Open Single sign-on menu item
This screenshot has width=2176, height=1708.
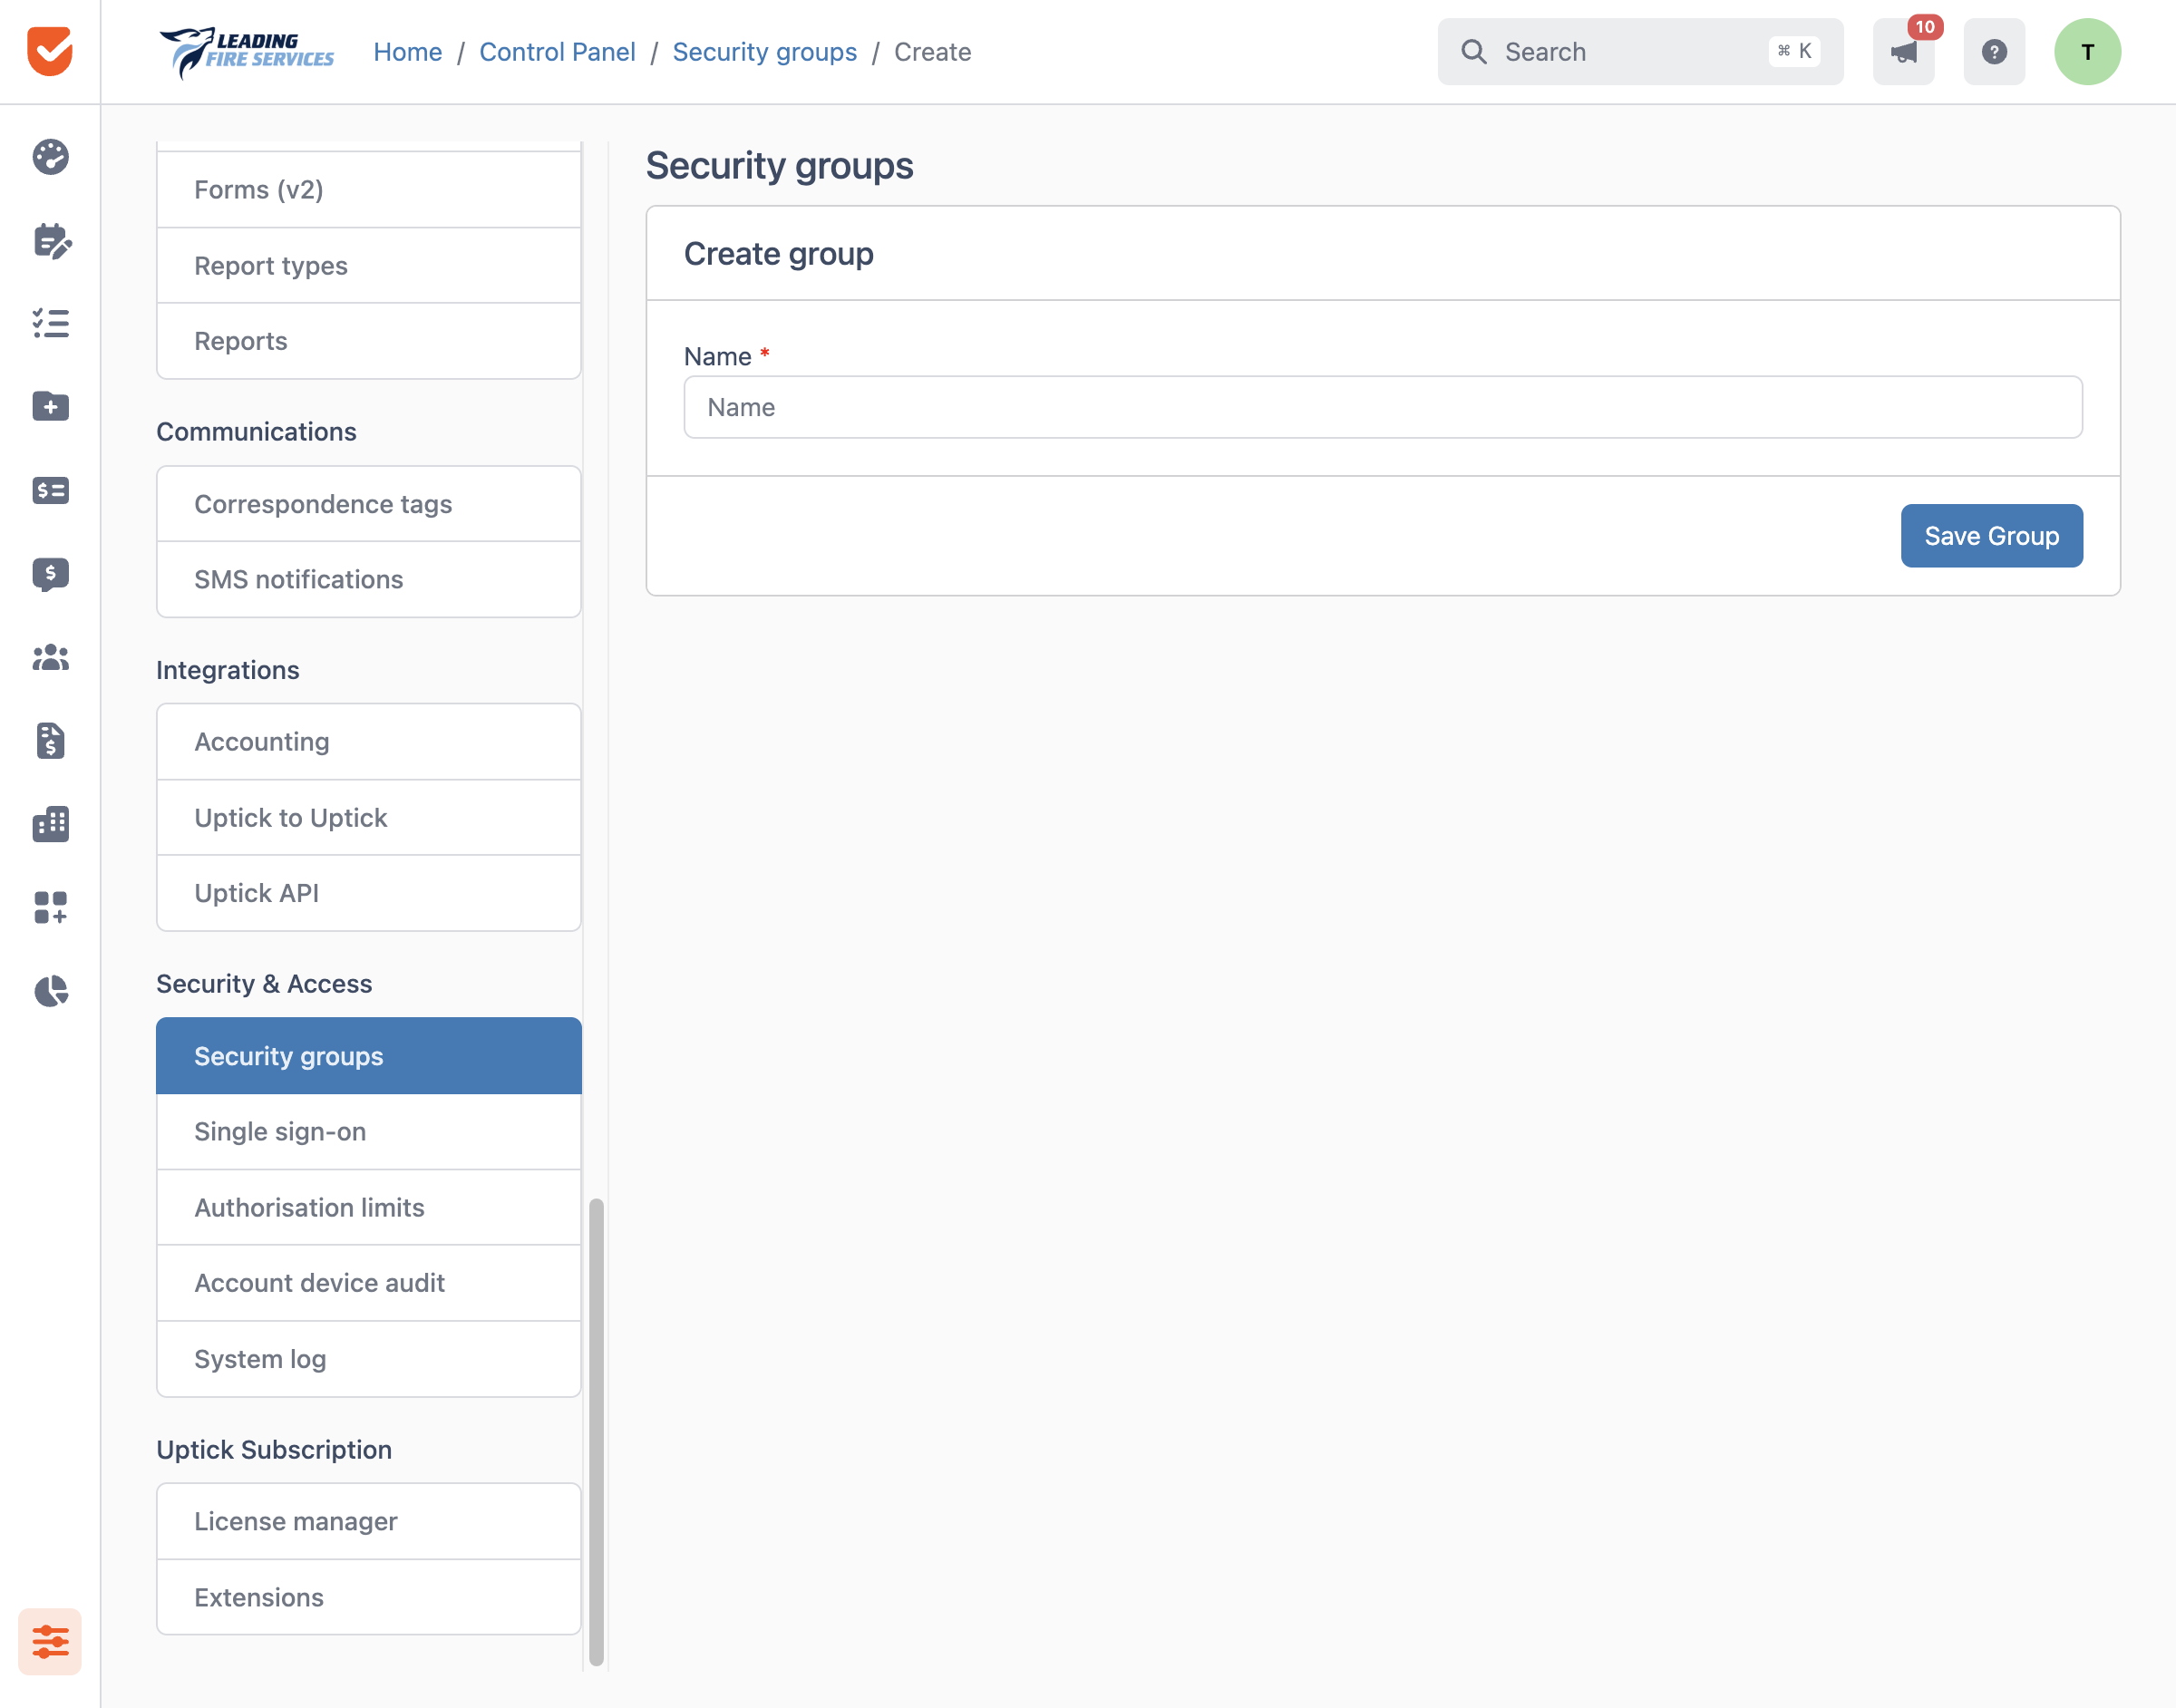(369, 1132)
